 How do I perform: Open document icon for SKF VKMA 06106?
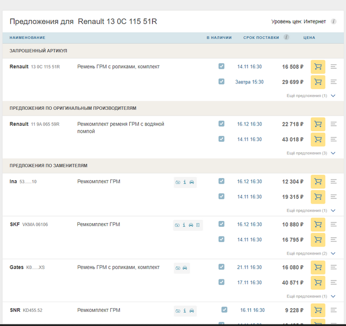198,225
